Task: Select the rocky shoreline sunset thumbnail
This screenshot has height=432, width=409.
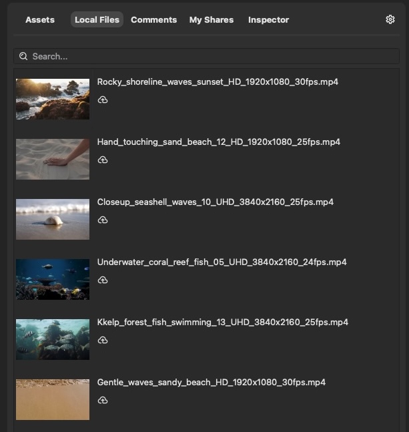Action: [53, 99]
